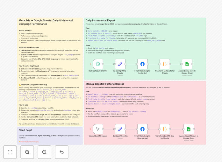222x162 pixels.
Task: Click 'Meta / Facebook Ads managers' bullet text
Action: tap(32, 34)
